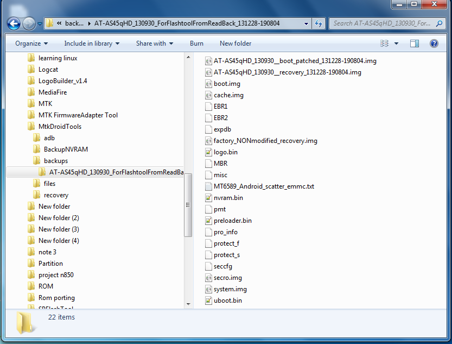Select BackupNVRAM folder in navigation tree
The width and height of the screenshot is (452, 344).
click(x=66, y=149)
